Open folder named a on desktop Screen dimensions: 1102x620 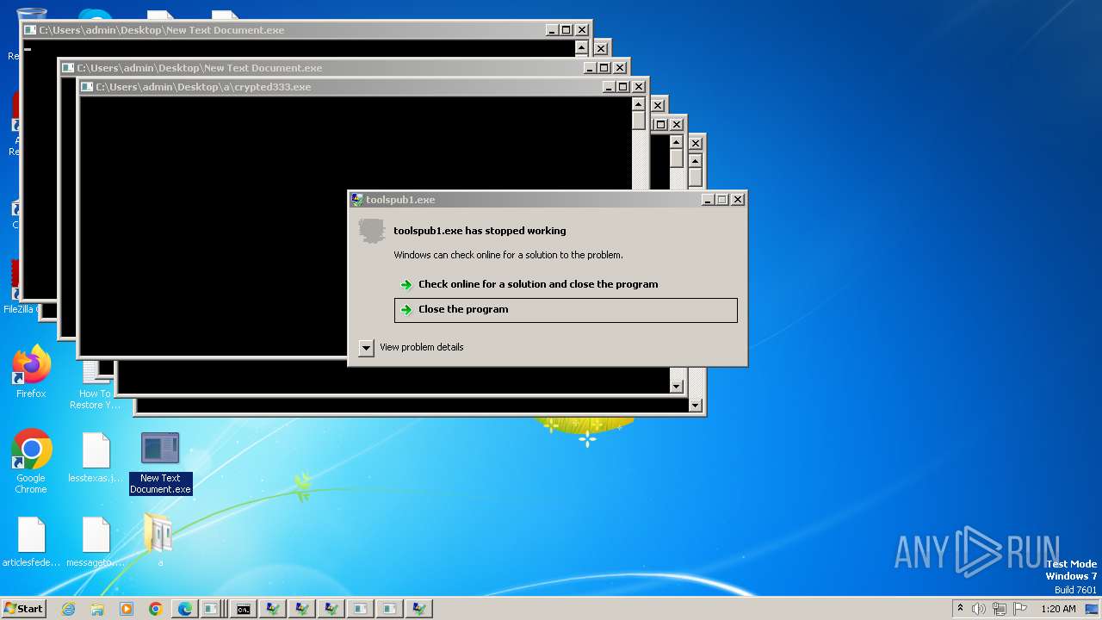159,540
